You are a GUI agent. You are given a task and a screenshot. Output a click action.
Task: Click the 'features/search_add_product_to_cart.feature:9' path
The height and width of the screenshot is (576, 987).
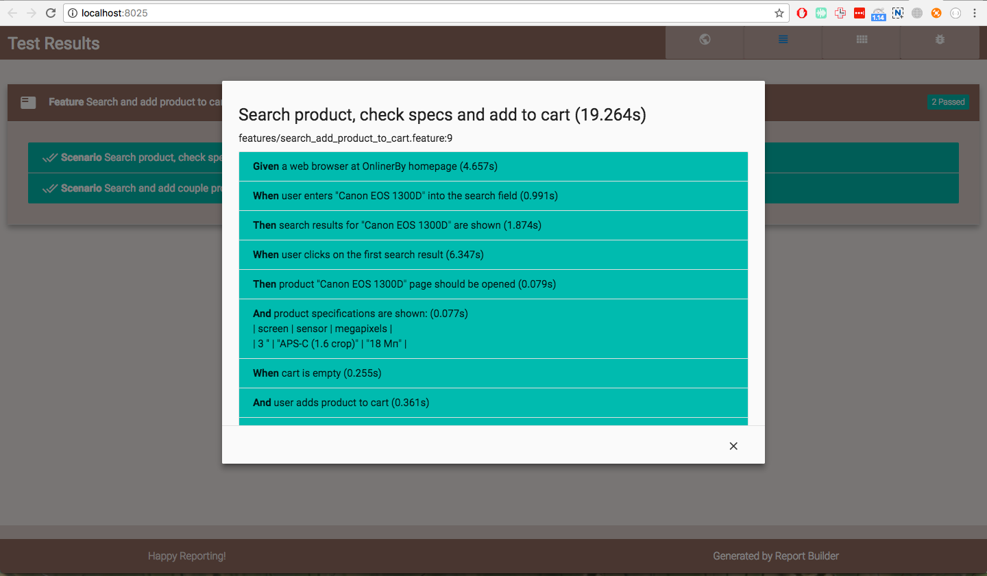click(x=345, y=138)
